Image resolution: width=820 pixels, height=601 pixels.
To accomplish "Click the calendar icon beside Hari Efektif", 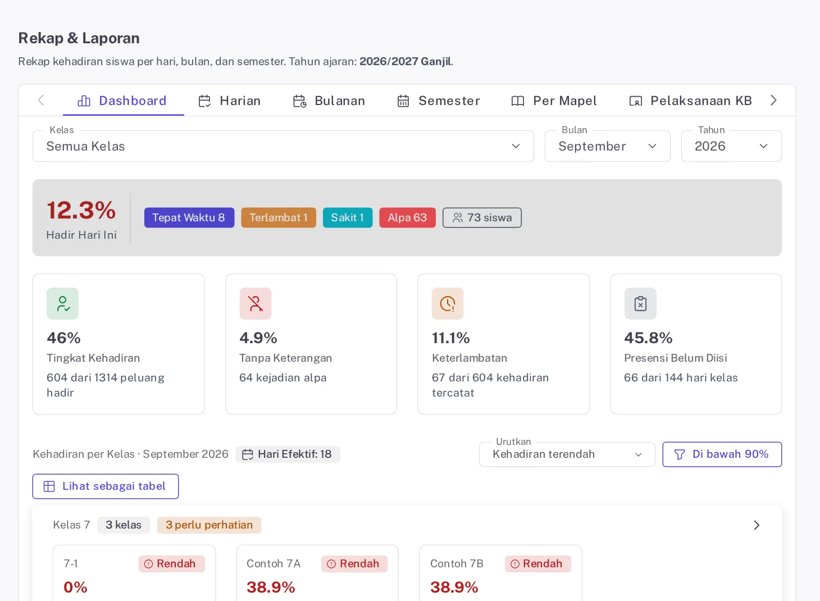I will pyautogui.click(x=248, y=454).
